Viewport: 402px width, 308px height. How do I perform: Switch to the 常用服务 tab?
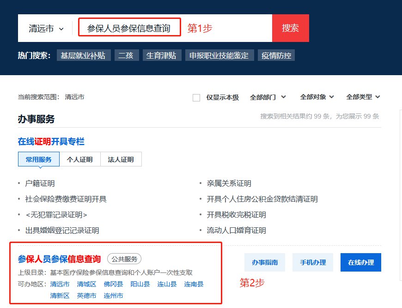click(39, 160)
